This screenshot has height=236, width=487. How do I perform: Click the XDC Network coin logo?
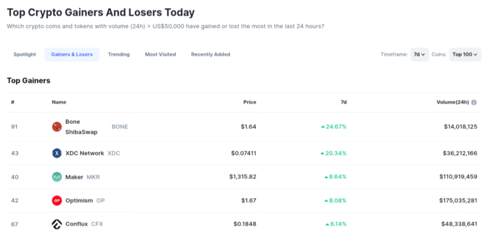tap(57, 153)
